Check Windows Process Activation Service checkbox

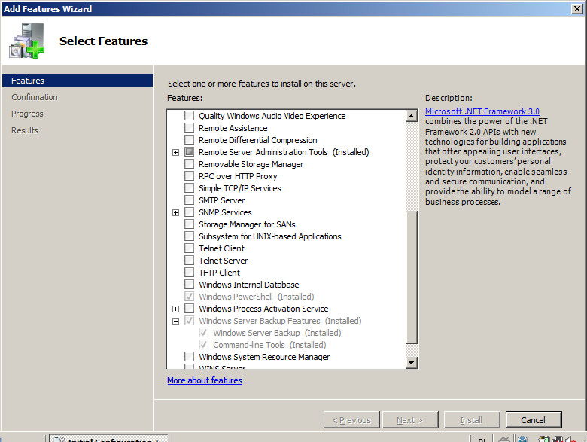tap(190, 309)
